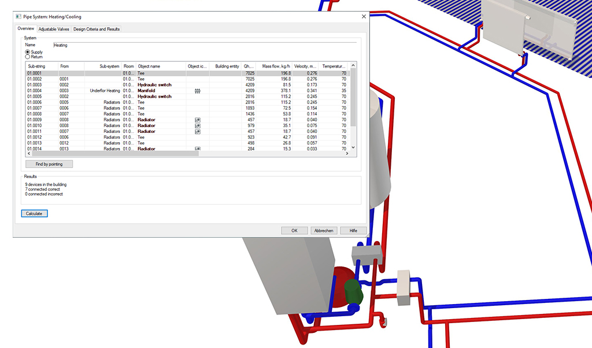Click the manifold object icon in row 01.0004
This screenshot has width=592, height=348.
pos(197,91)
